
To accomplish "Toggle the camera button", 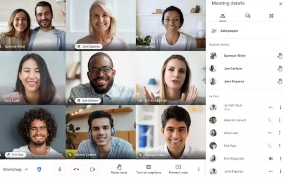I will click(93, 170).
